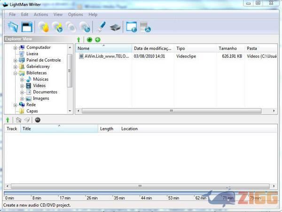This screenshot has height=212, width=282.
Task: Open the Help menu
Action: (93, 15)
